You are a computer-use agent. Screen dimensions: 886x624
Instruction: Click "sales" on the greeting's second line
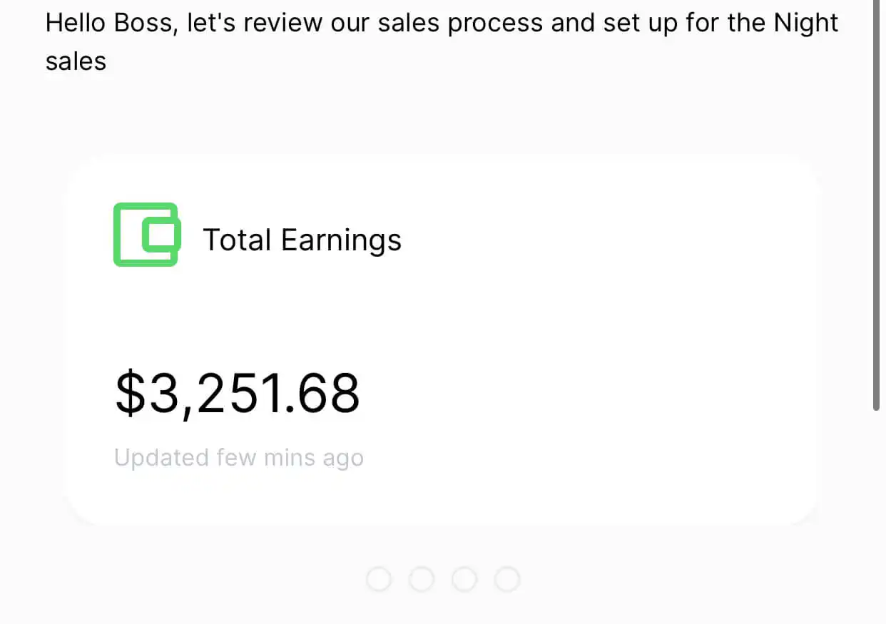[76, 61]
